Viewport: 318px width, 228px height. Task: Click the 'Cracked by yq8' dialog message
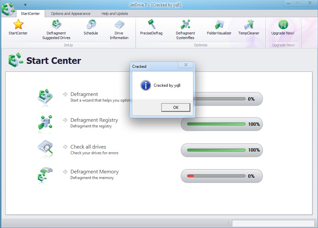point(167,85)
